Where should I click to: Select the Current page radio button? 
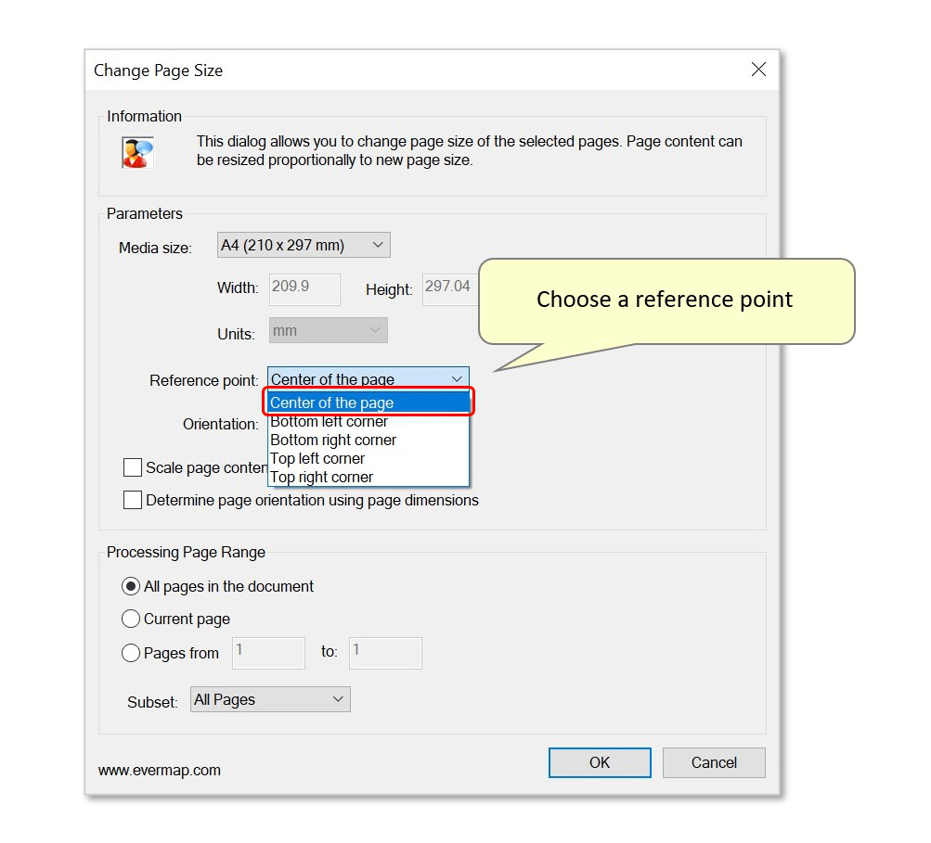130,619
